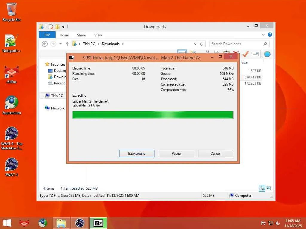
Task: Click the Properties card icon in Explorer toolbar
Action: [255, 54]
